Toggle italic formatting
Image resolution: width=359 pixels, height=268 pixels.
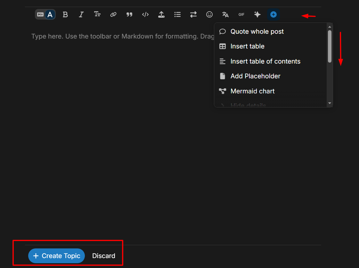pos(81,14)
